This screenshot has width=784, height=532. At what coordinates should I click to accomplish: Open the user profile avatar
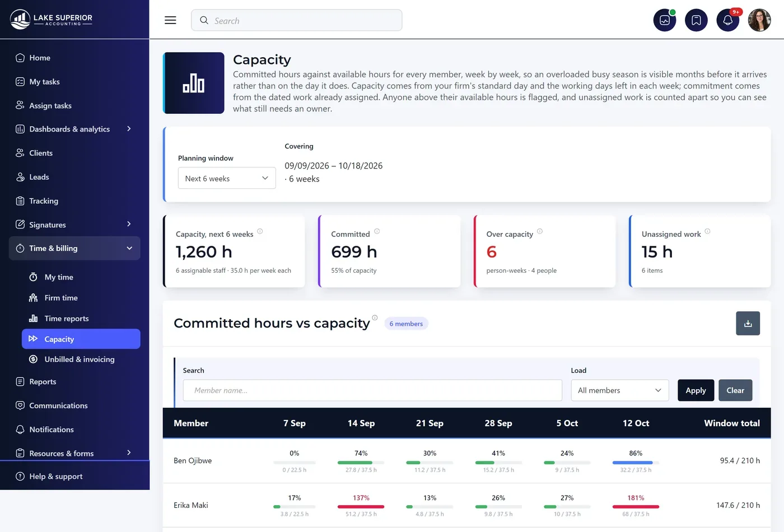point(759,20)
